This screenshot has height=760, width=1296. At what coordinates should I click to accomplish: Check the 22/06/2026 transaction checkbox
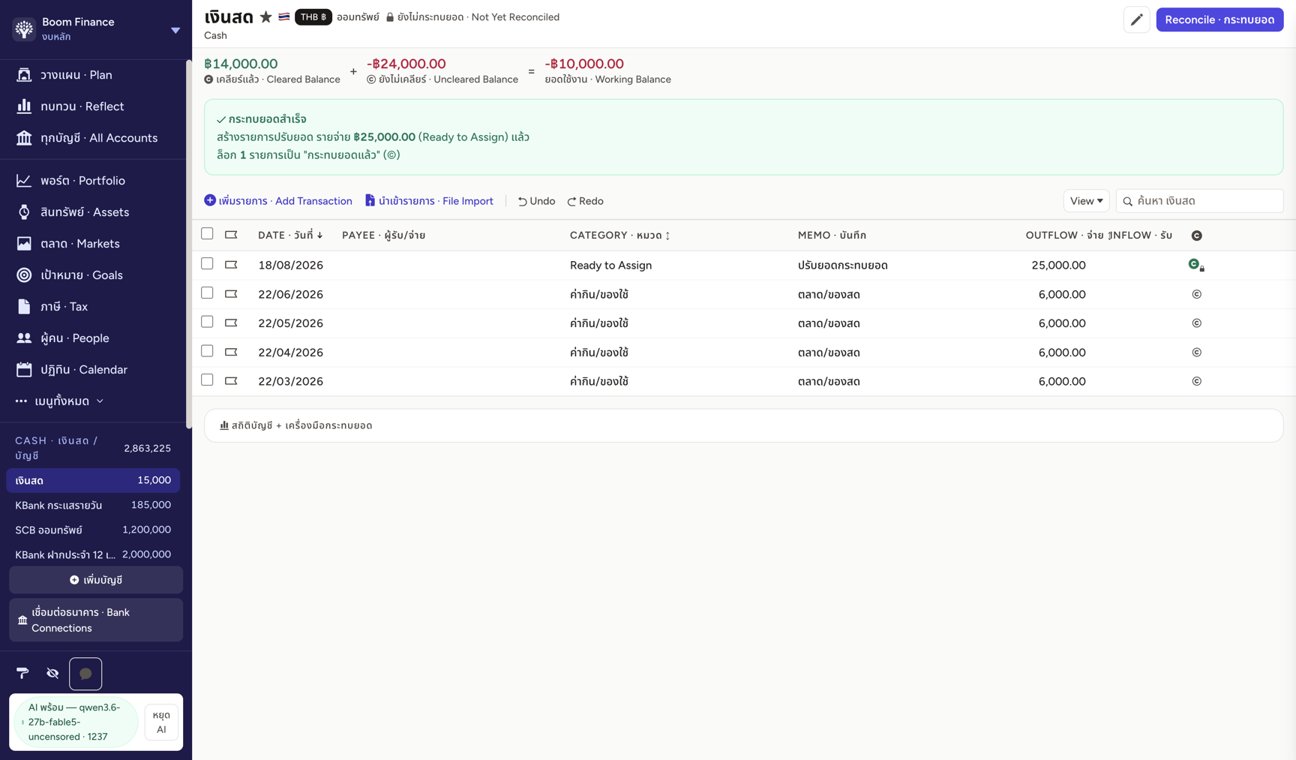[x=207, y=293]
